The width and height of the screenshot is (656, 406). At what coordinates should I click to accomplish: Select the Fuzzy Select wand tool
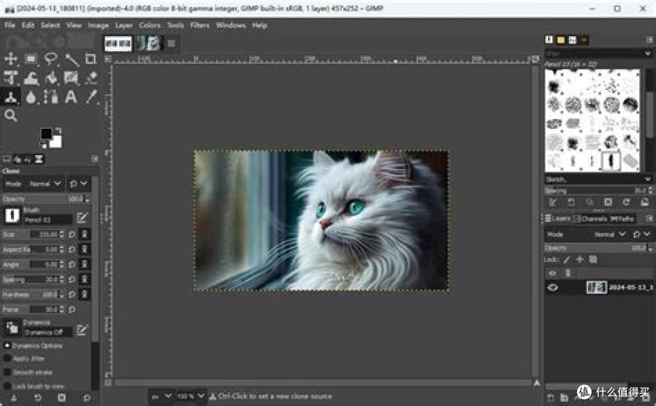click(72, 59)
